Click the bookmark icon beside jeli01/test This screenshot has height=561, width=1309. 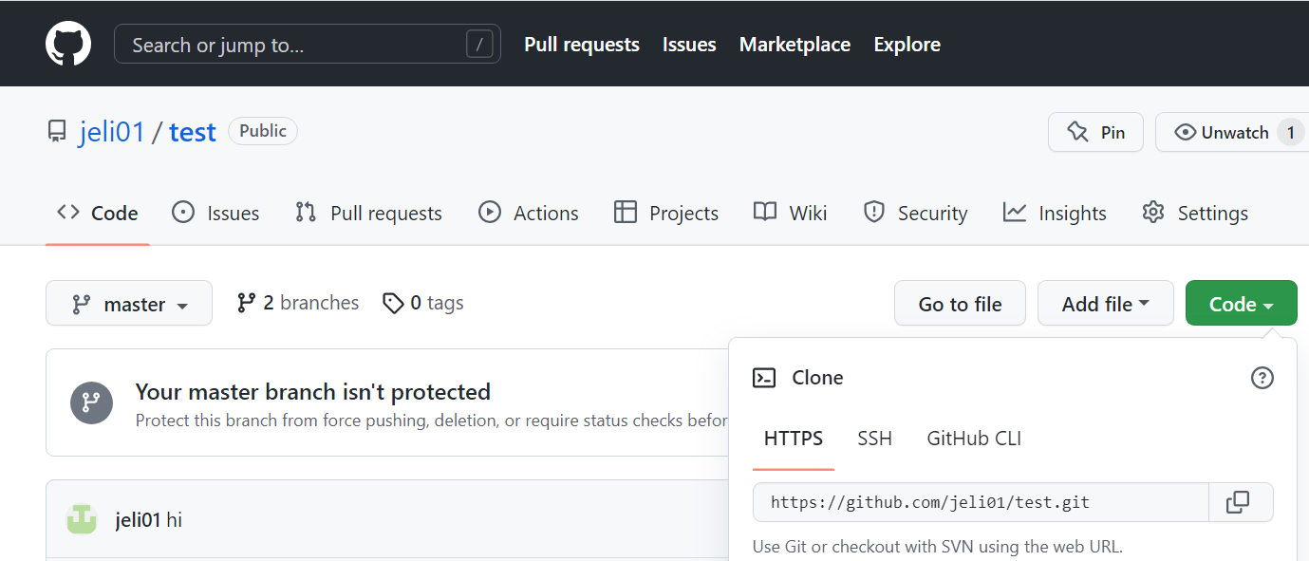click(57, 131)
